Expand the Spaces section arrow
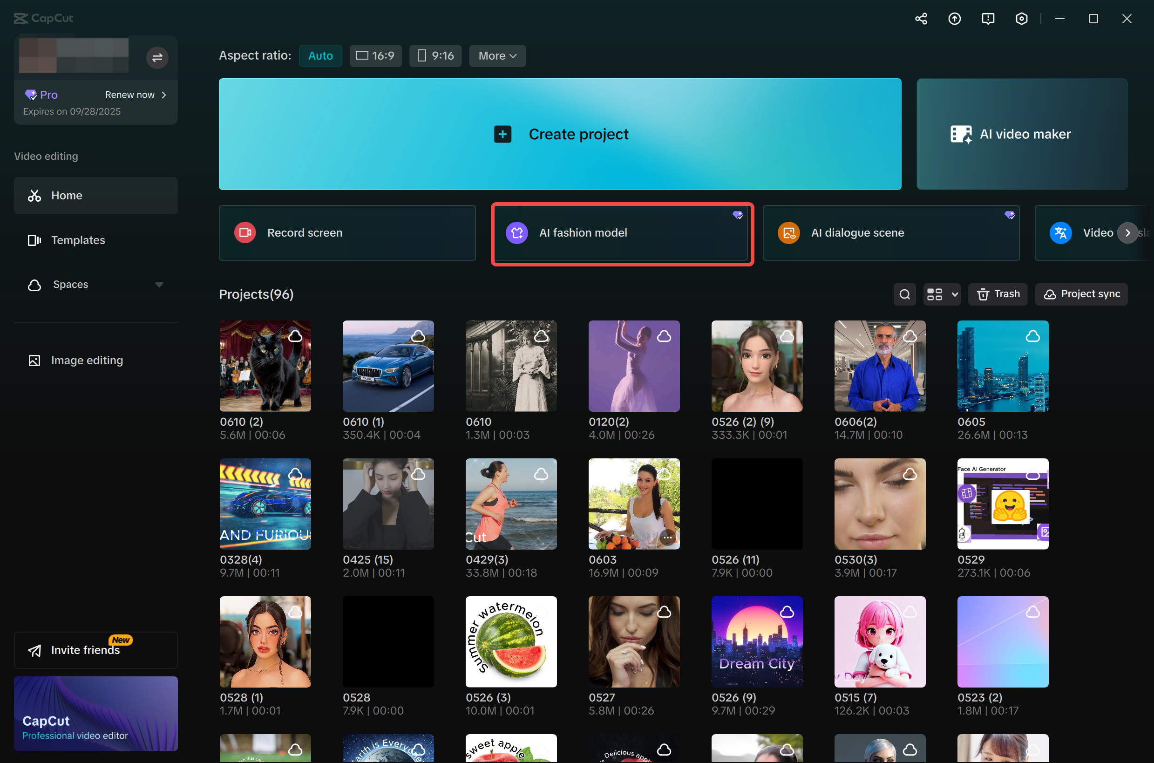Screen dimensions: 1154x763 (159, 285)
